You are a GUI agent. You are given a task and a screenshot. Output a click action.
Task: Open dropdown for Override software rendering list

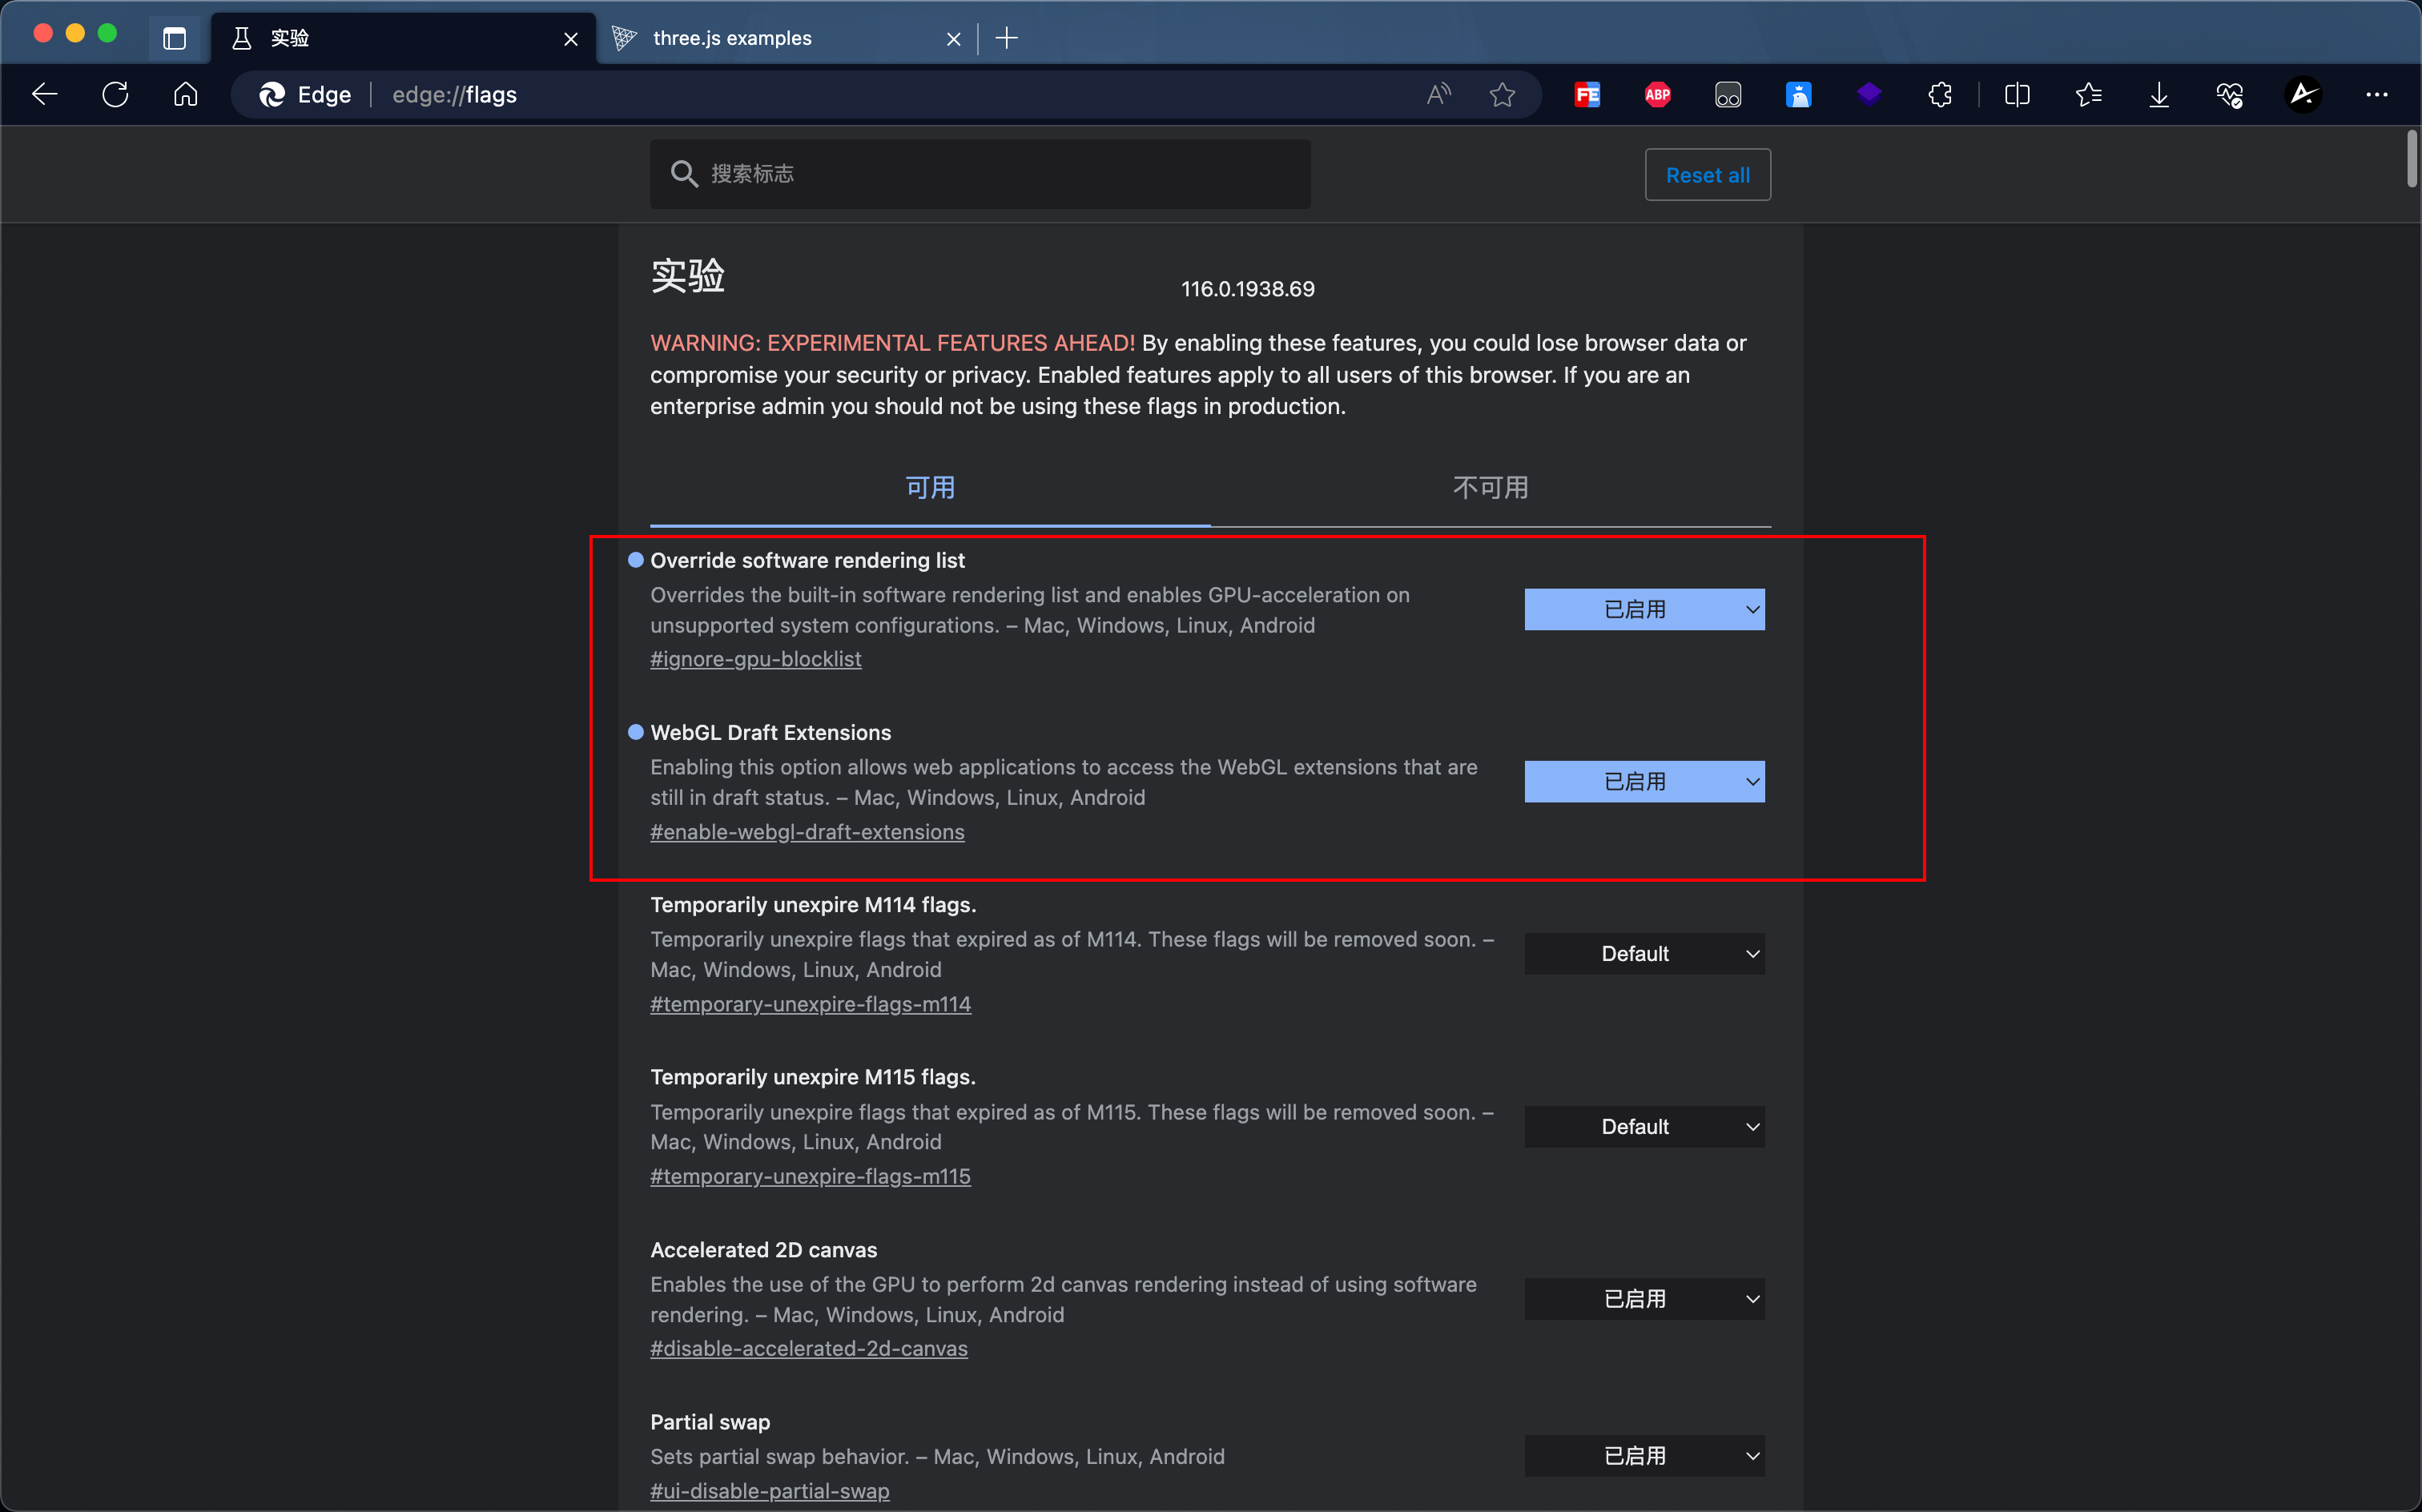(x=1644, y=610)
